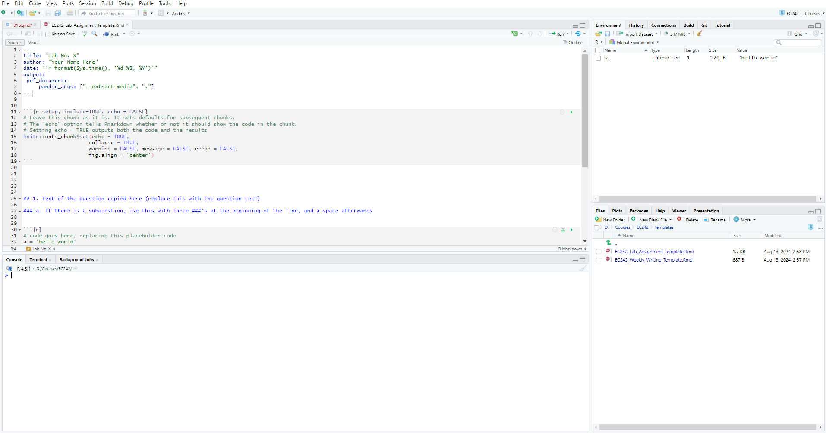Click the document options gear icon

pyautogui.click(x=132, y=34)
